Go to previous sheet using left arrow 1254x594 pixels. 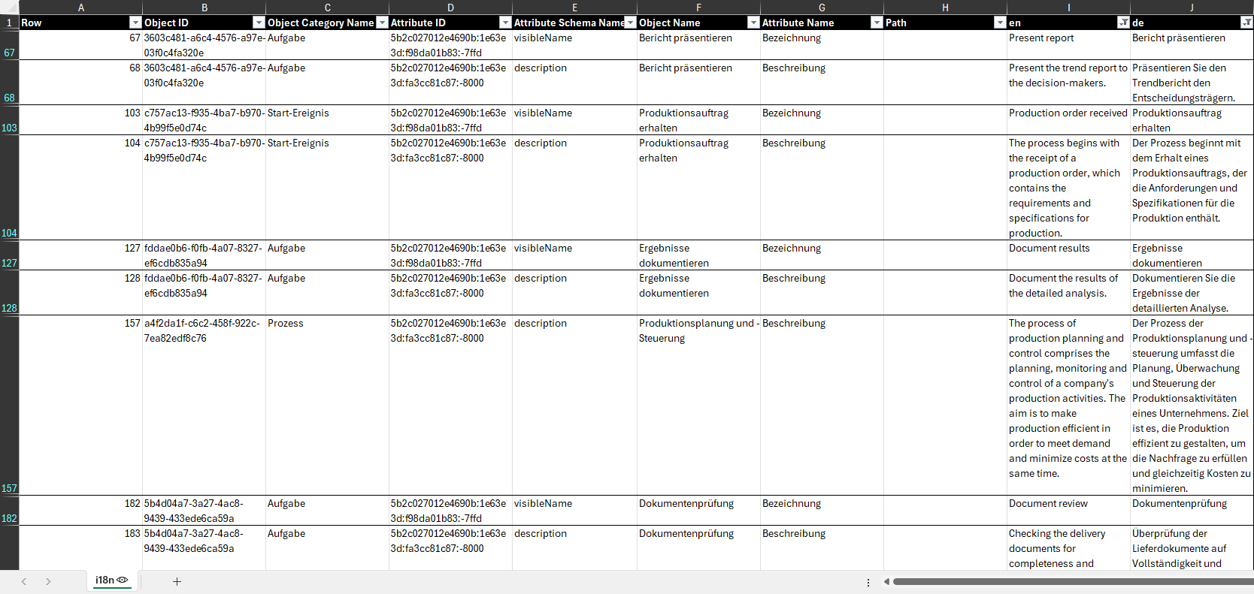coord(24,581)
